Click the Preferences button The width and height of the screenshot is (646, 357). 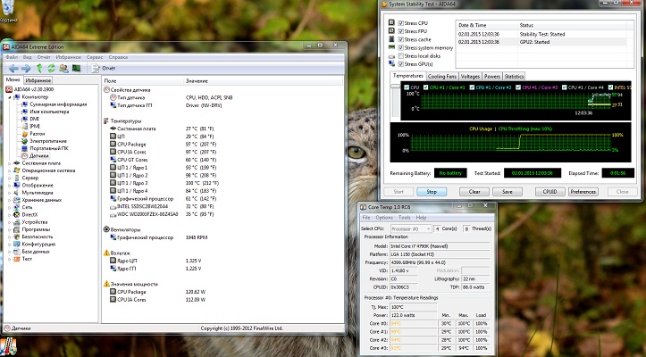point(583,191)
